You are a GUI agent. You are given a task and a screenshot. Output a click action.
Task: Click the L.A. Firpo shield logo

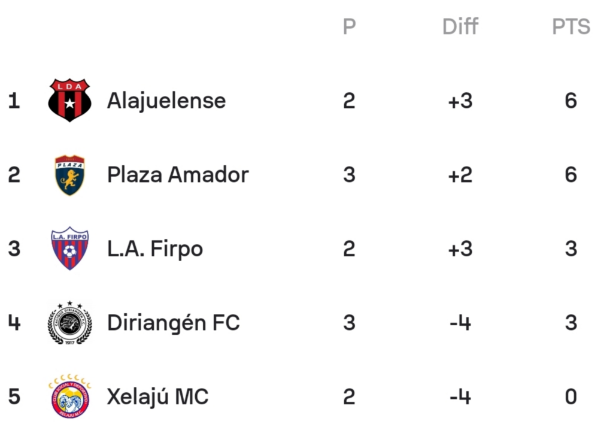(x=69, y=249)
